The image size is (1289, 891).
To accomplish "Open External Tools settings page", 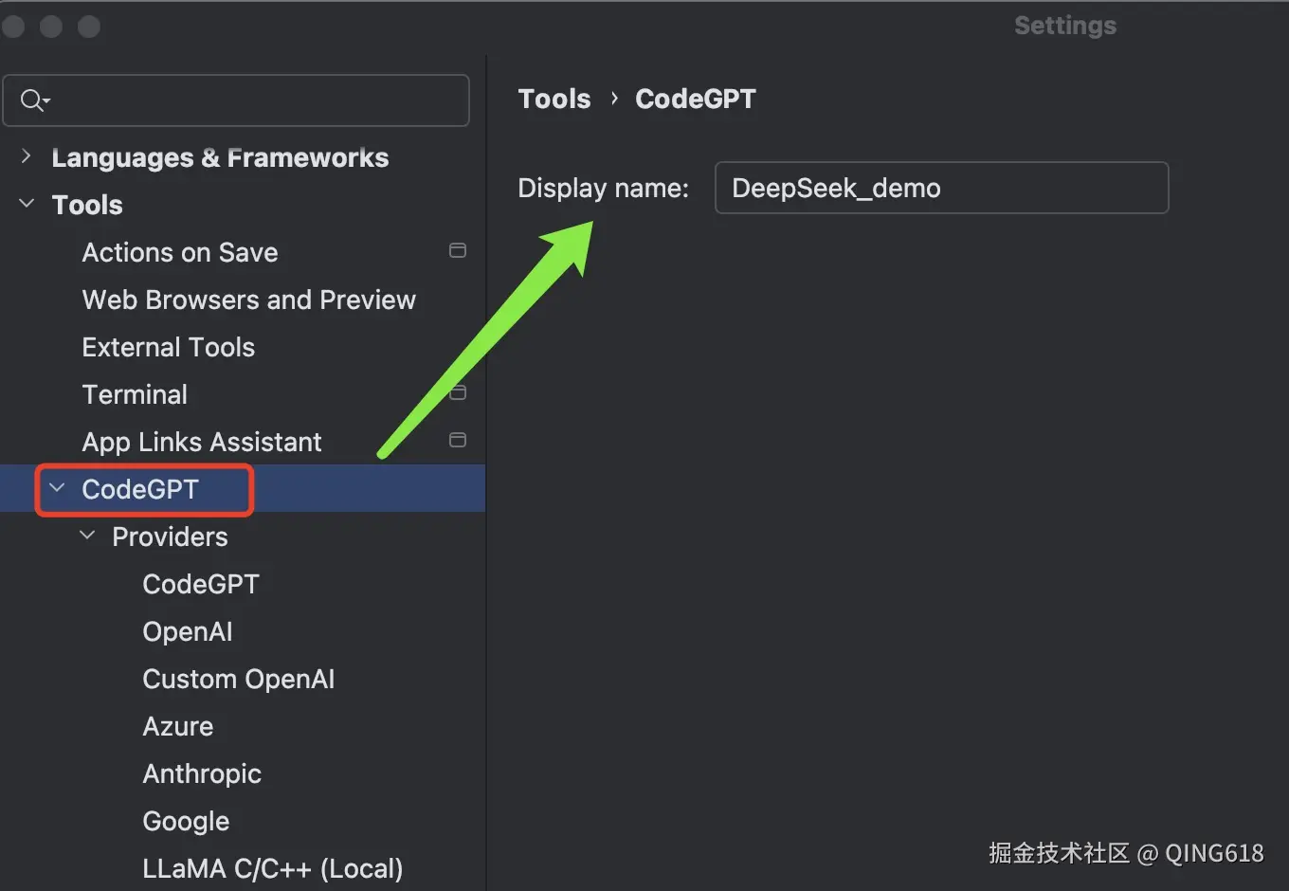I will point(168,348).
